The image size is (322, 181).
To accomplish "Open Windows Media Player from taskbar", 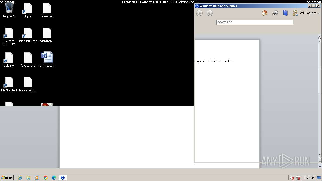I will (37, 178).
